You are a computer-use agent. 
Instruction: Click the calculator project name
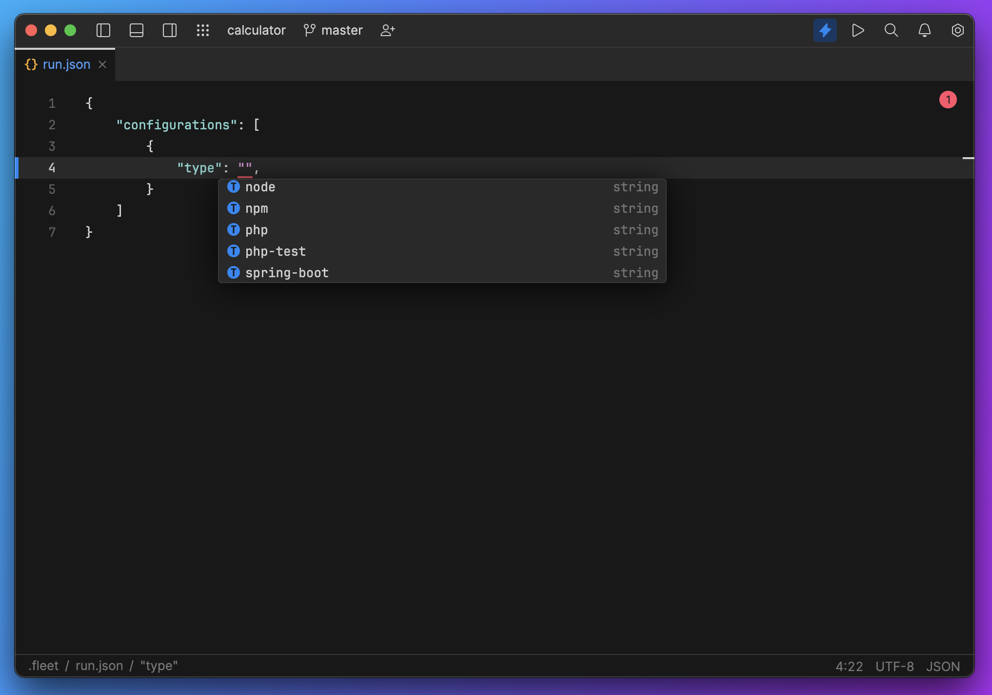pos(256,30)
